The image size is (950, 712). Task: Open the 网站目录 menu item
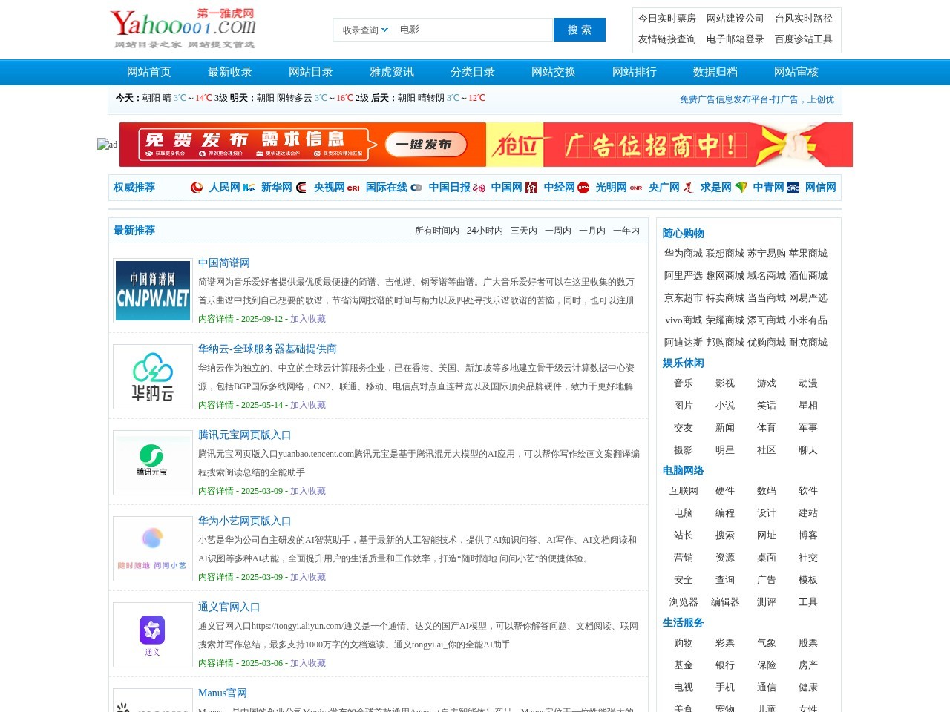pos(312,72)
